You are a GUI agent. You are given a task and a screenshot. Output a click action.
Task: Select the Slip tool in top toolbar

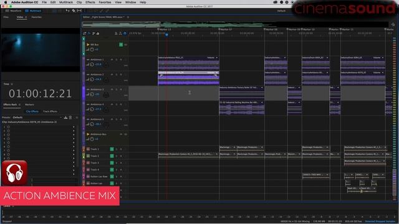pyautogui.click(x=79, y=11)
